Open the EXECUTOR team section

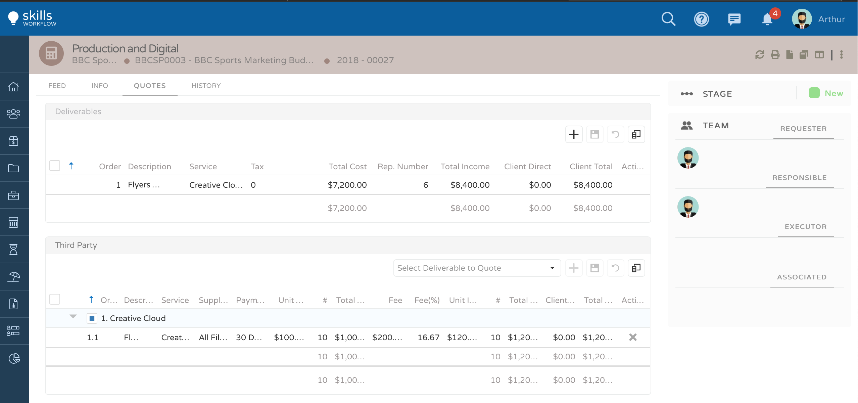tap(806, 227)
